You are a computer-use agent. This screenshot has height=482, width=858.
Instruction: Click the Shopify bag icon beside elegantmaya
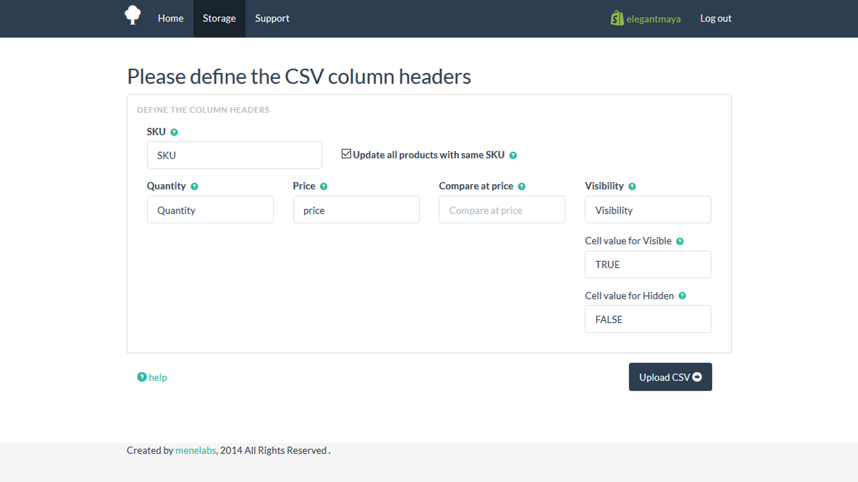point(617,18)
